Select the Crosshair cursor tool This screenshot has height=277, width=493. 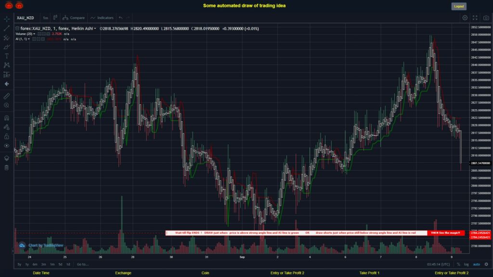(7, 19)
